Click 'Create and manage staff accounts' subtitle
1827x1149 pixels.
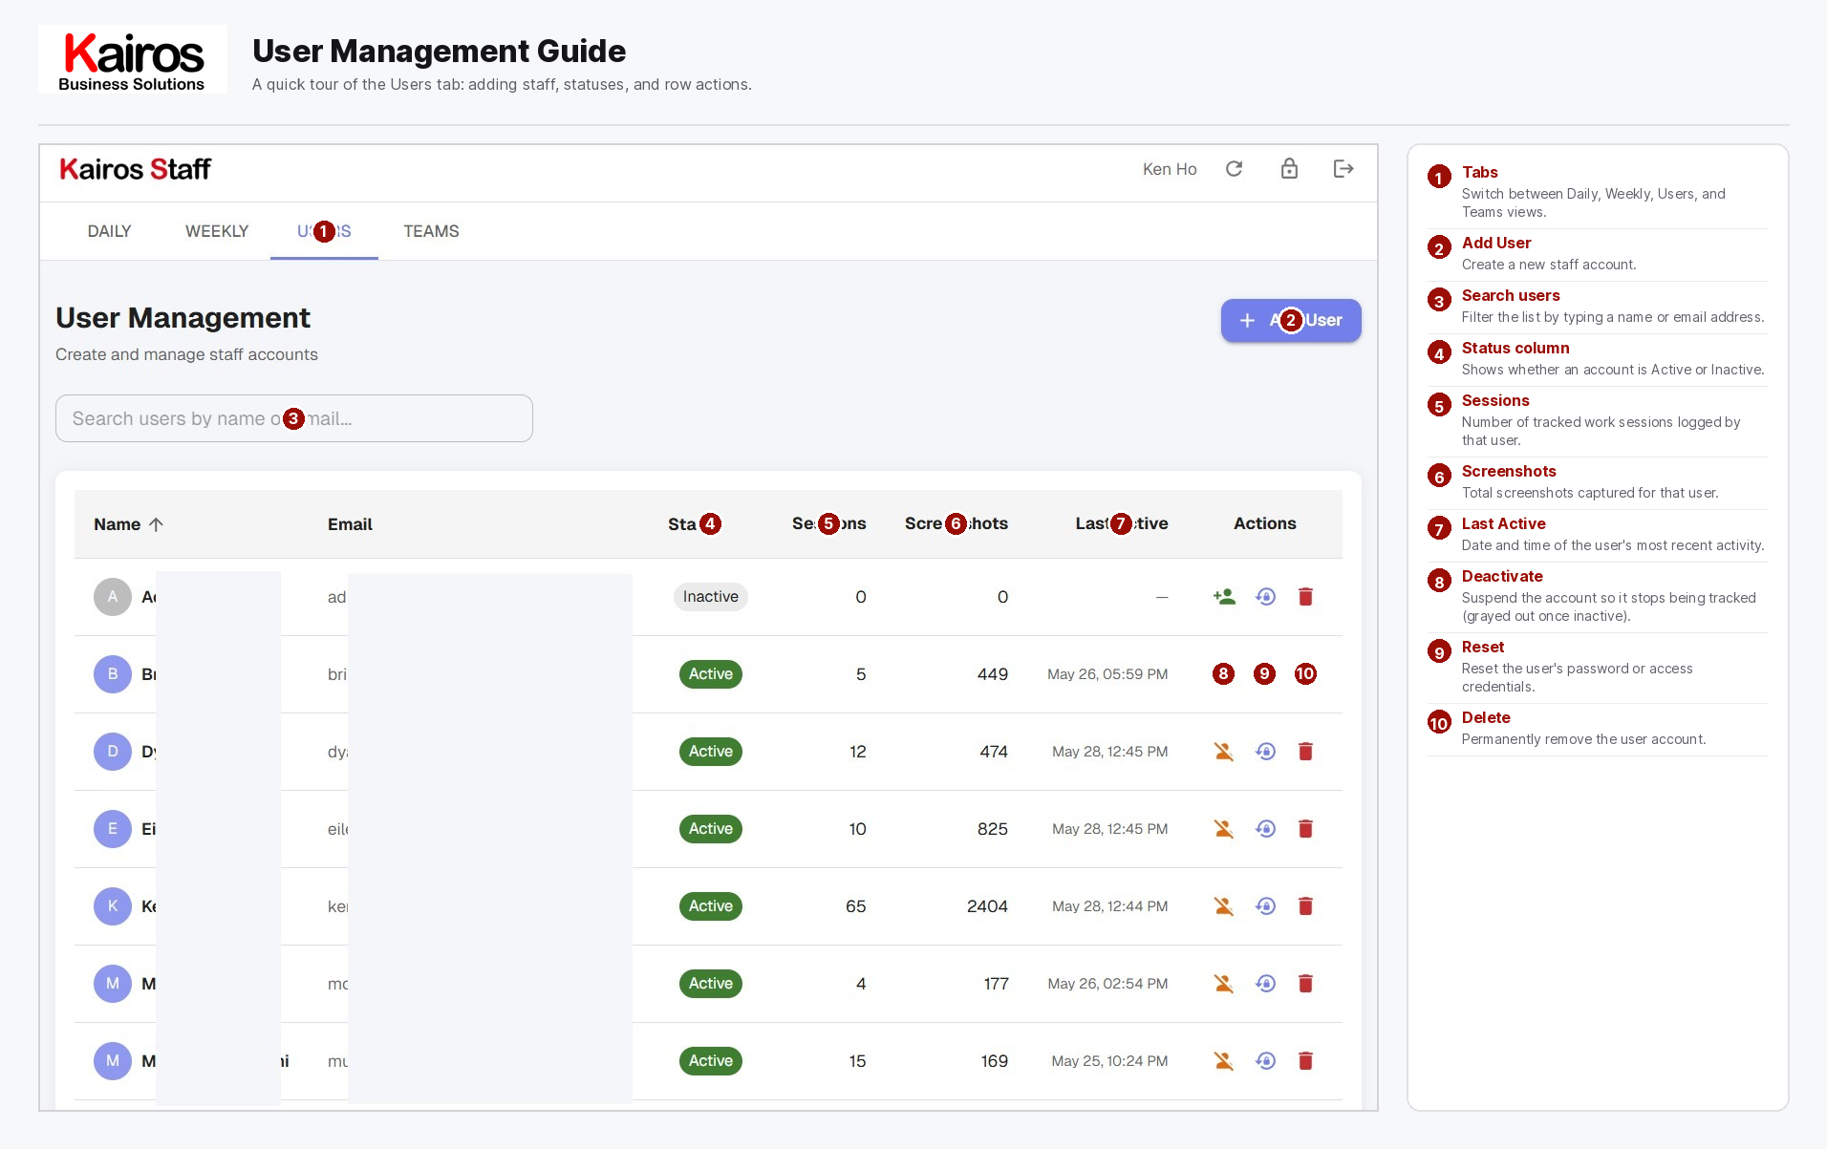(186, 354)
